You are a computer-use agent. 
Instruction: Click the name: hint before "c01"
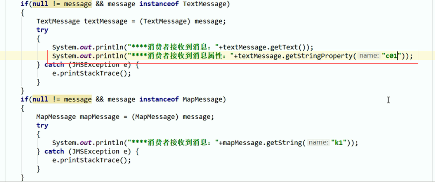coord(369,56)
